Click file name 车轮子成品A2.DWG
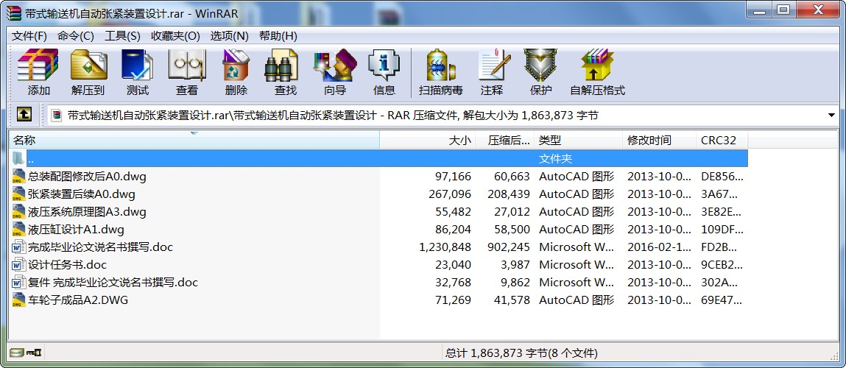 click(x=78, y=300)
